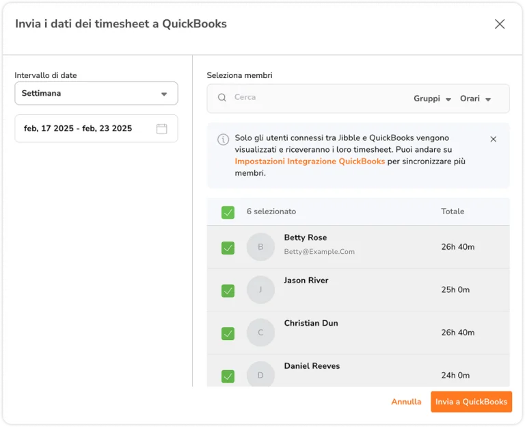
Task: Open the Settimana date range dropdown
Action: pos(96,94)
